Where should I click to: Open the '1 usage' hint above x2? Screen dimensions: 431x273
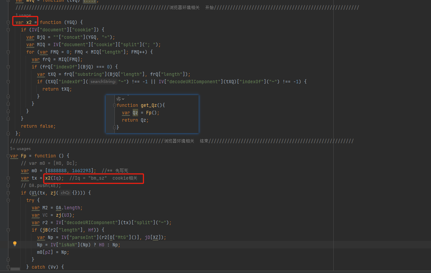(x=23, y=15)
